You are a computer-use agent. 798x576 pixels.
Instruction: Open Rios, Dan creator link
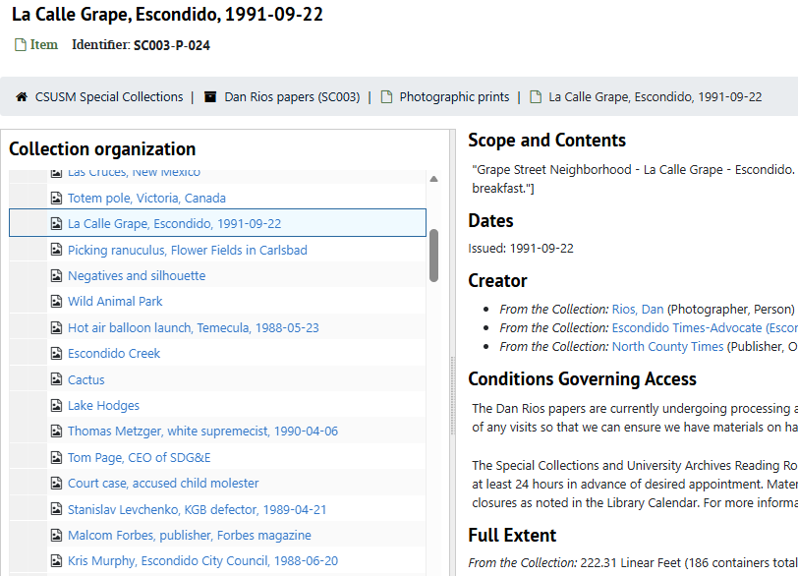click(638, 310)
